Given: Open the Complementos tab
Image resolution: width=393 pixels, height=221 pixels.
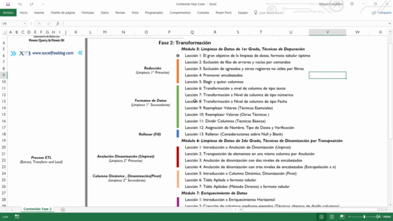Looking at the screenshot, I should (x=180, y=12).
